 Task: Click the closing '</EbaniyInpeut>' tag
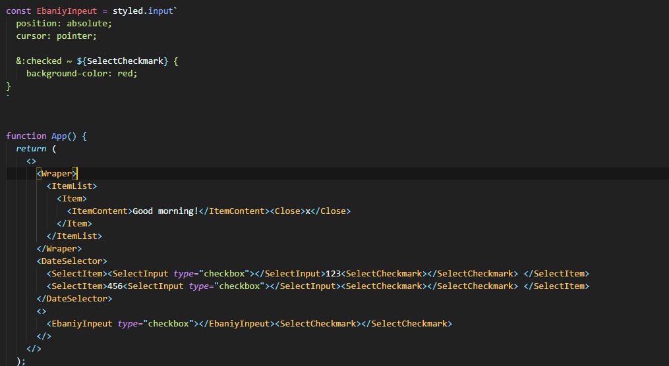[x=237, y=323]
